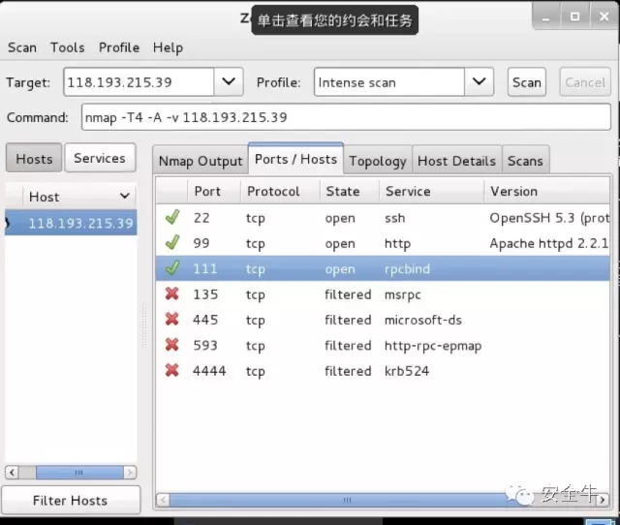The height and width of the screenshot is (525, 620).
Task: Open the Host Details tab
Action: coord(456,161)
